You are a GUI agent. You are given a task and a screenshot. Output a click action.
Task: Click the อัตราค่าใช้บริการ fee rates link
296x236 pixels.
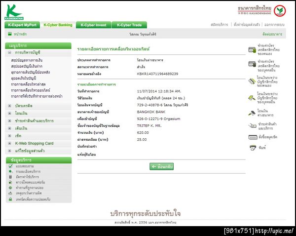(x=27, y=177)
